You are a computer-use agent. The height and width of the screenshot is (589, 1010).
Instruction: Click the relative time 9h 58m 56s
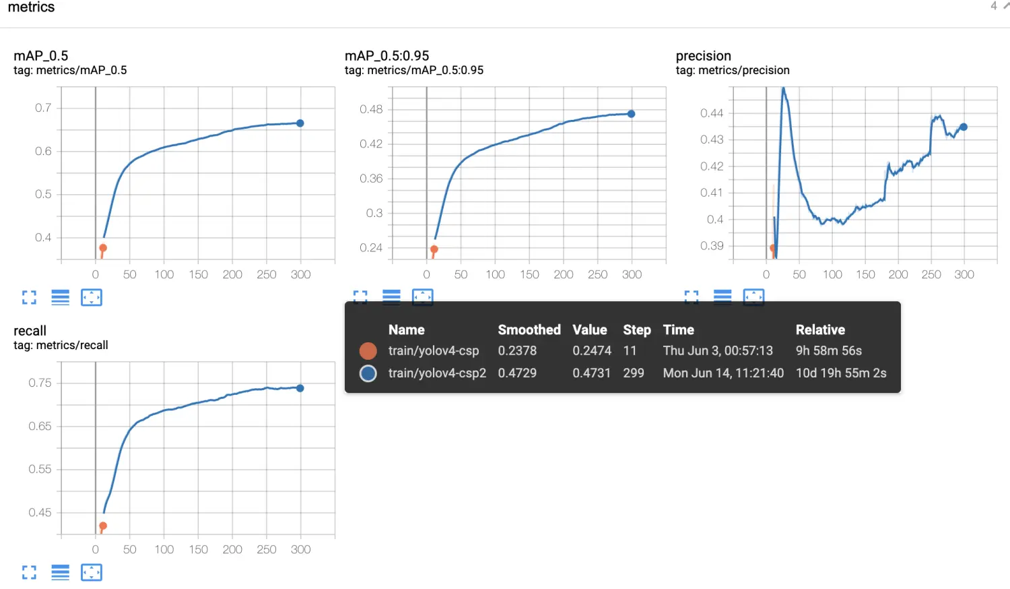[829, 351]
